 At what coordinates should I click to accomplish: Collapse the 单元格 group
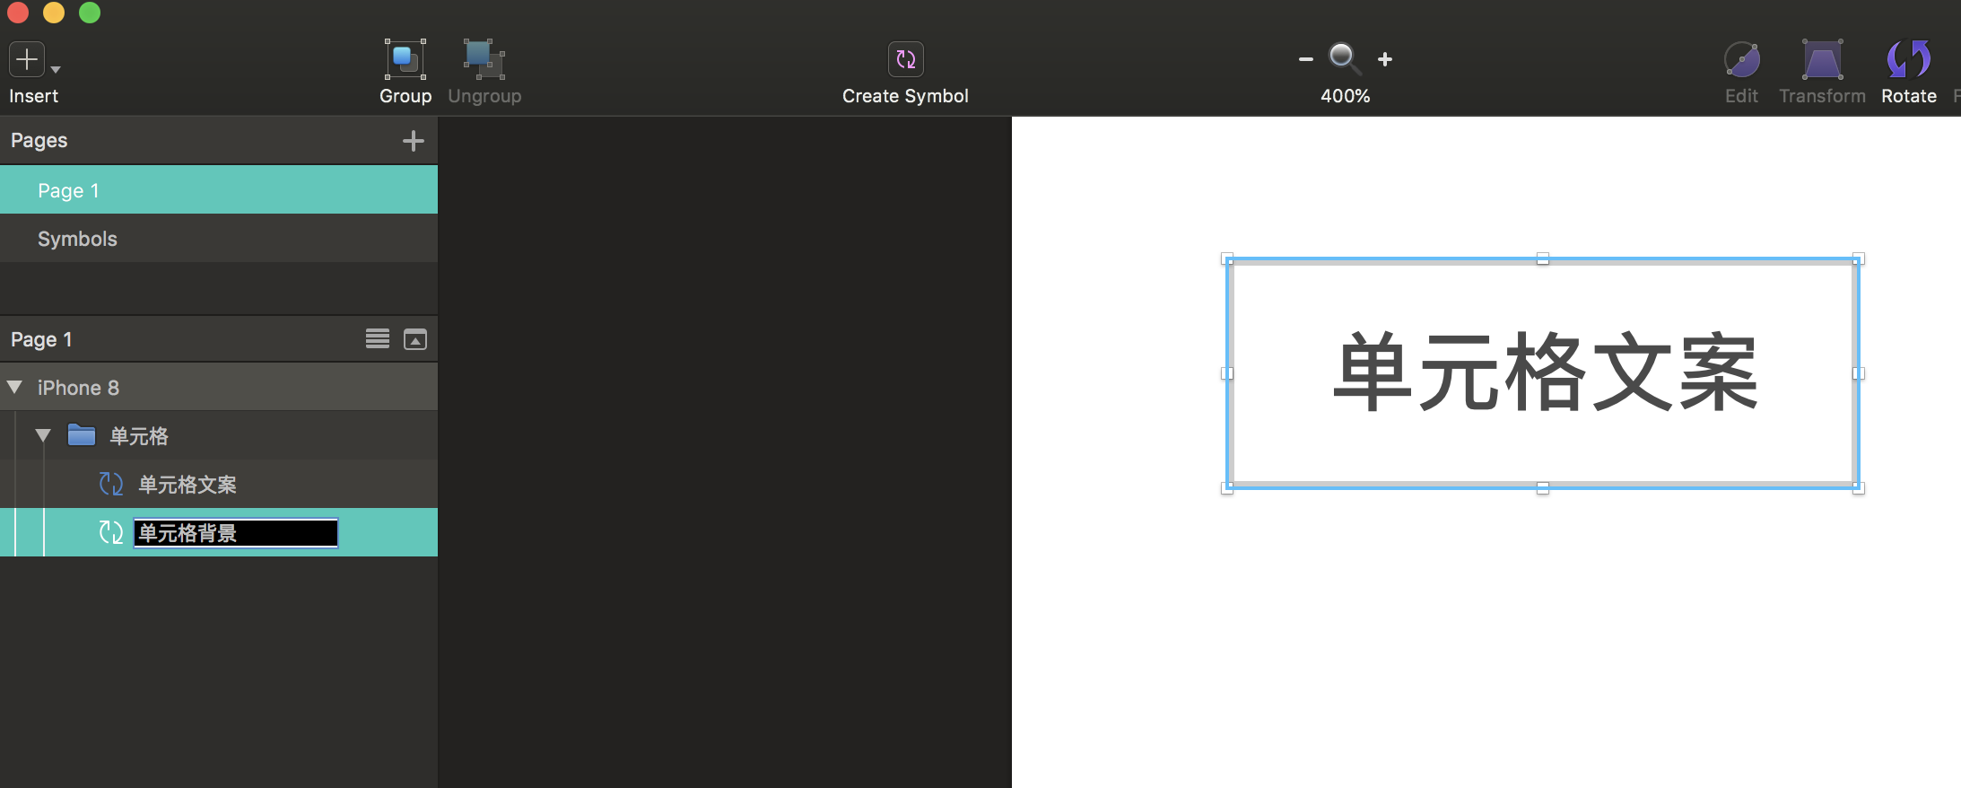pyautogui.click(x=43, y=435)
